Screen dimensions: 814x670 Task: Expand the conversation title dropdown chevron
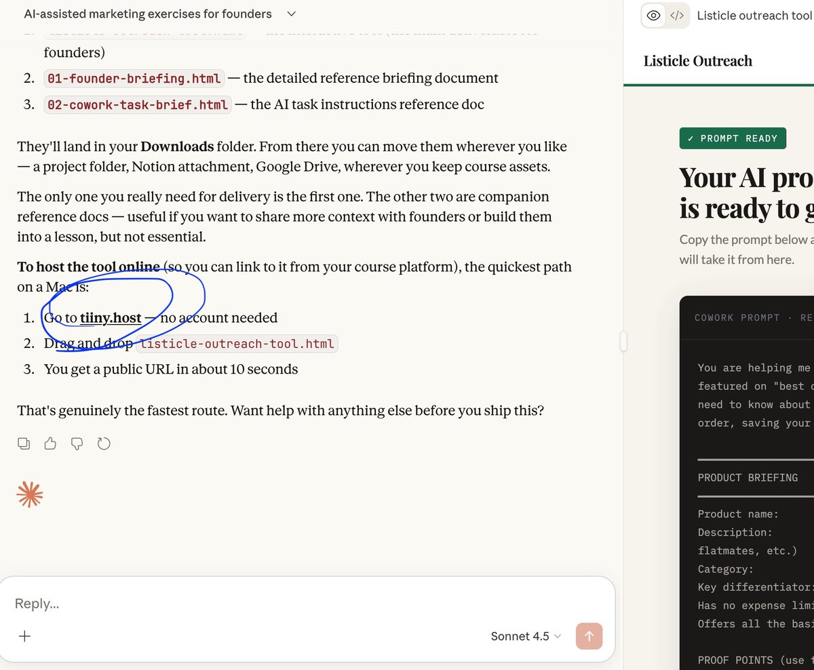[291, 14]
